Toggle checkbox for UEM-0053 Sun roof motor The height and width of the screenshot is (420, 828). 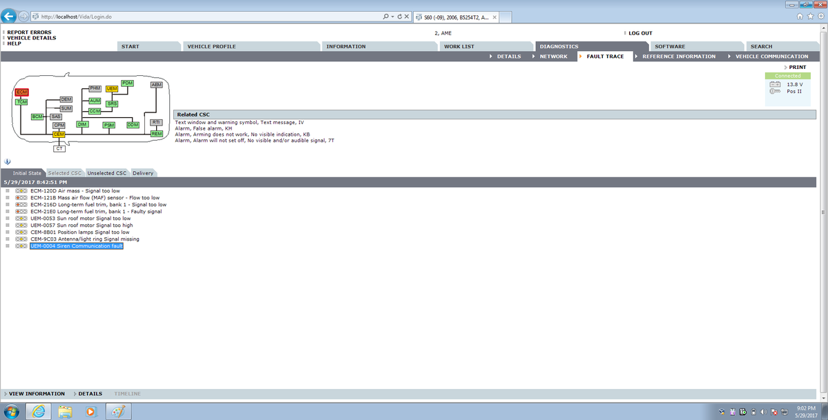coord(8,219)
